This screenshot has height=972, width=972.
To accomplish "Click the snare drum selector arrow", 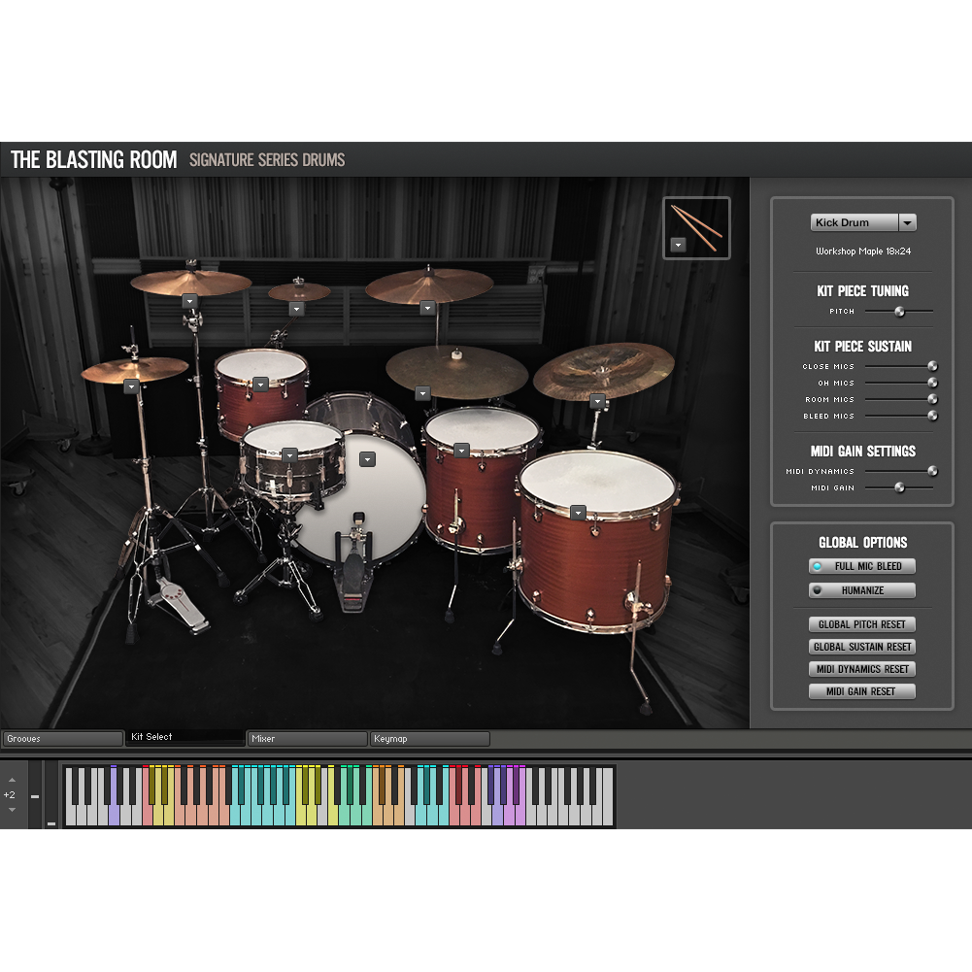I will click(289, 454).
